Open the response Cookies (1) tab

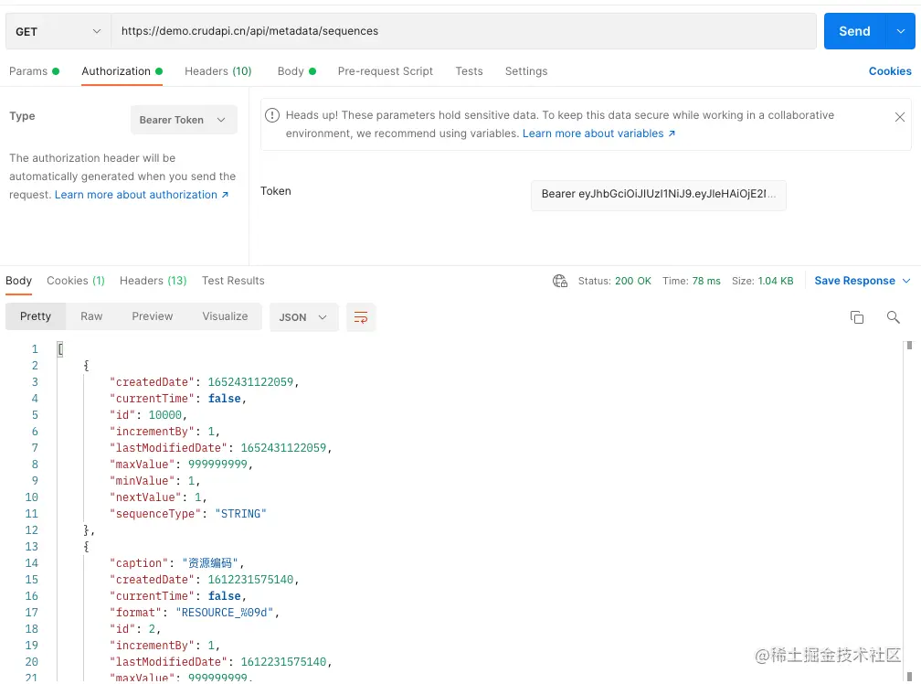76,281
